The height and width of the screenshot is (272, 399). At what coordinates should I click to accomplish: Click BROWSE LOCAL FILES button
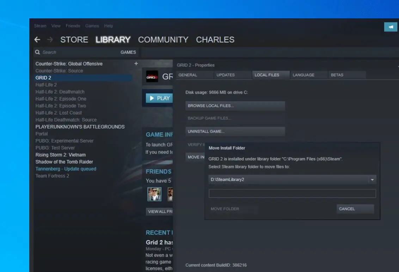(x=235, y=106)
